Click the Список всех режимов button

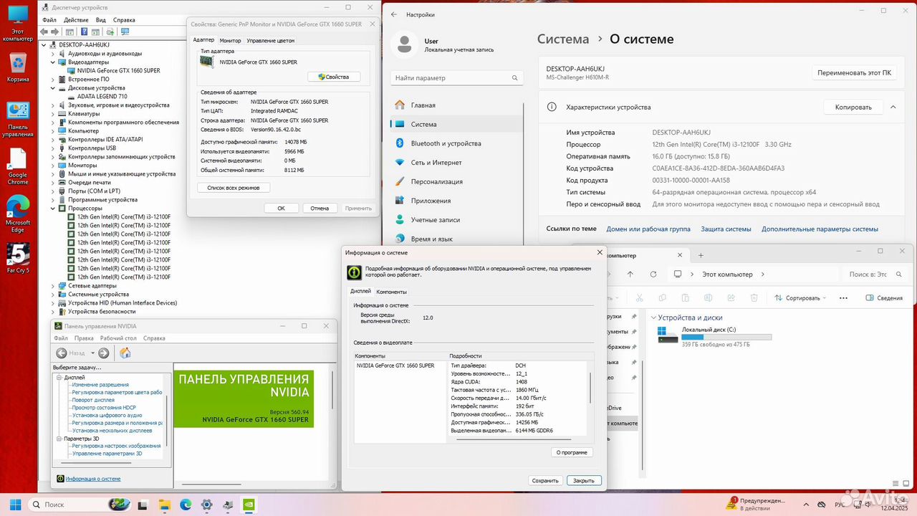(x=234, y=188)
